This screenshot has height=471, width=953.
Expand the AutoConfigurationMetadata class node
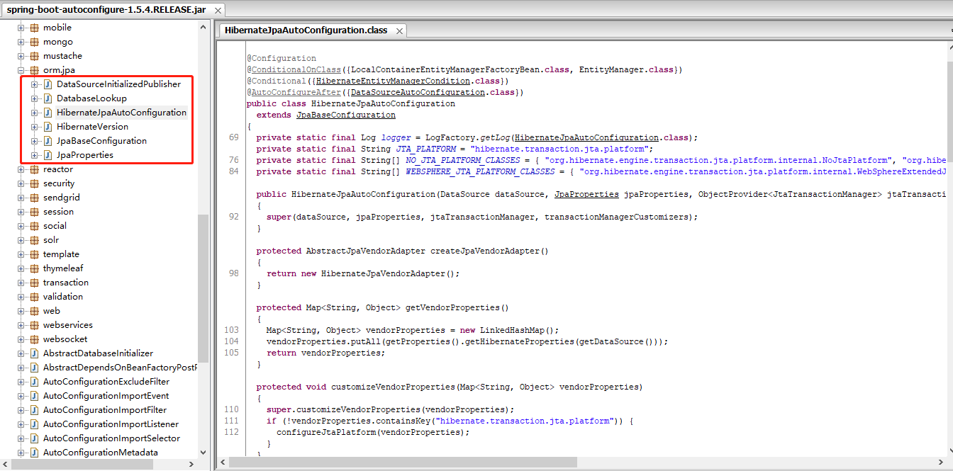21,453
